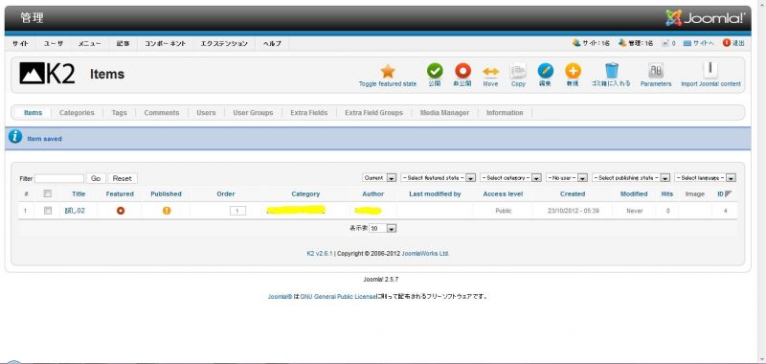Switch to the Media Manager tab
The width and height of the screenshot is (766, 364).
click(x=444, y=112)
